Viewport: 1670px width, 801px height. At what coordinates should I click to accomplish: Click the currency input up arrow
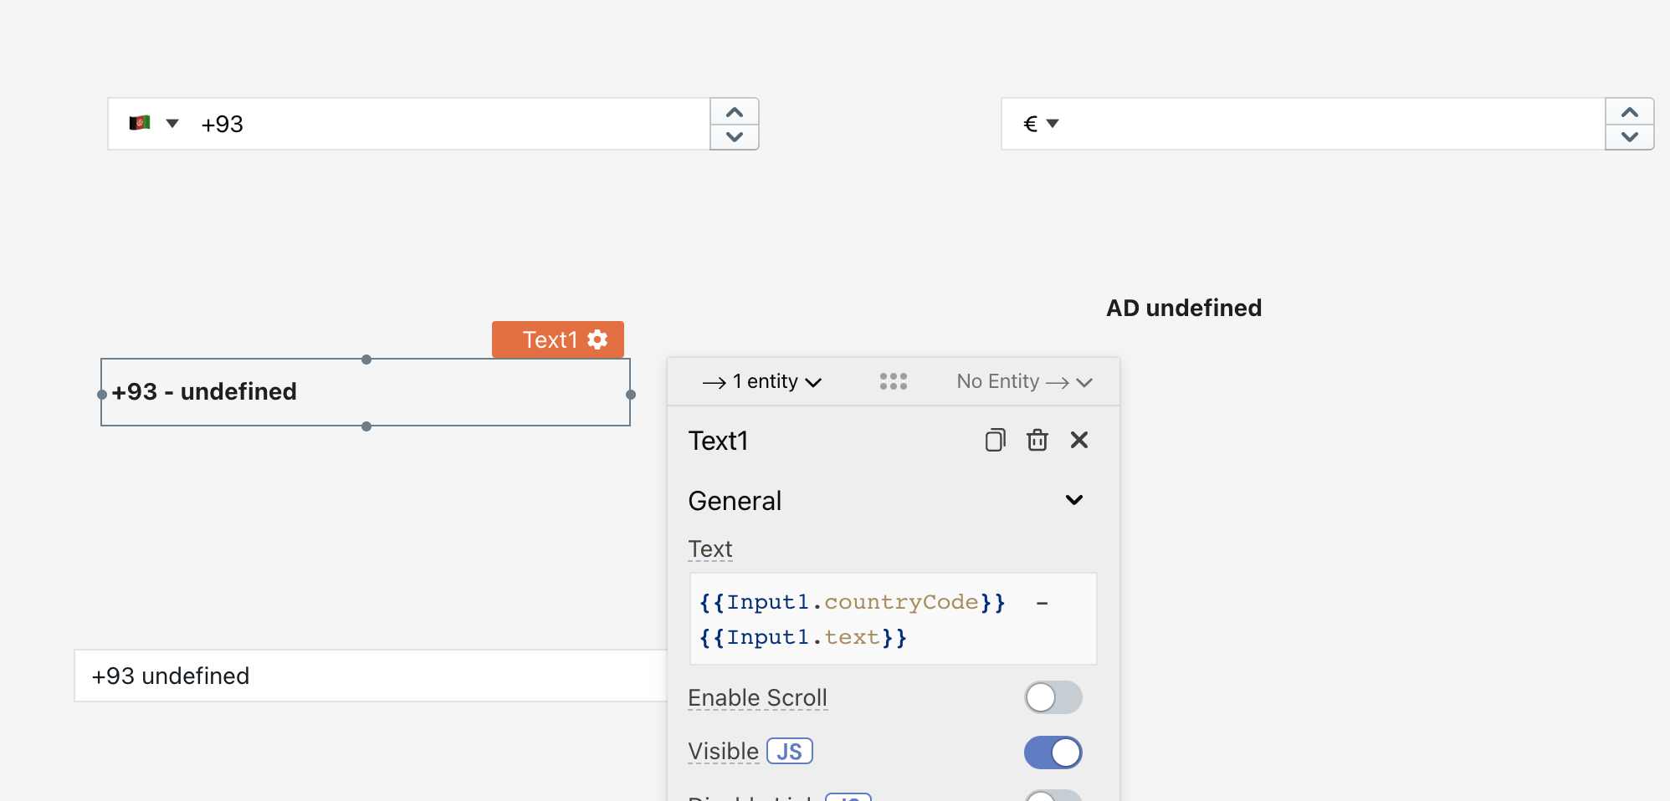[x=1629, y=112]
